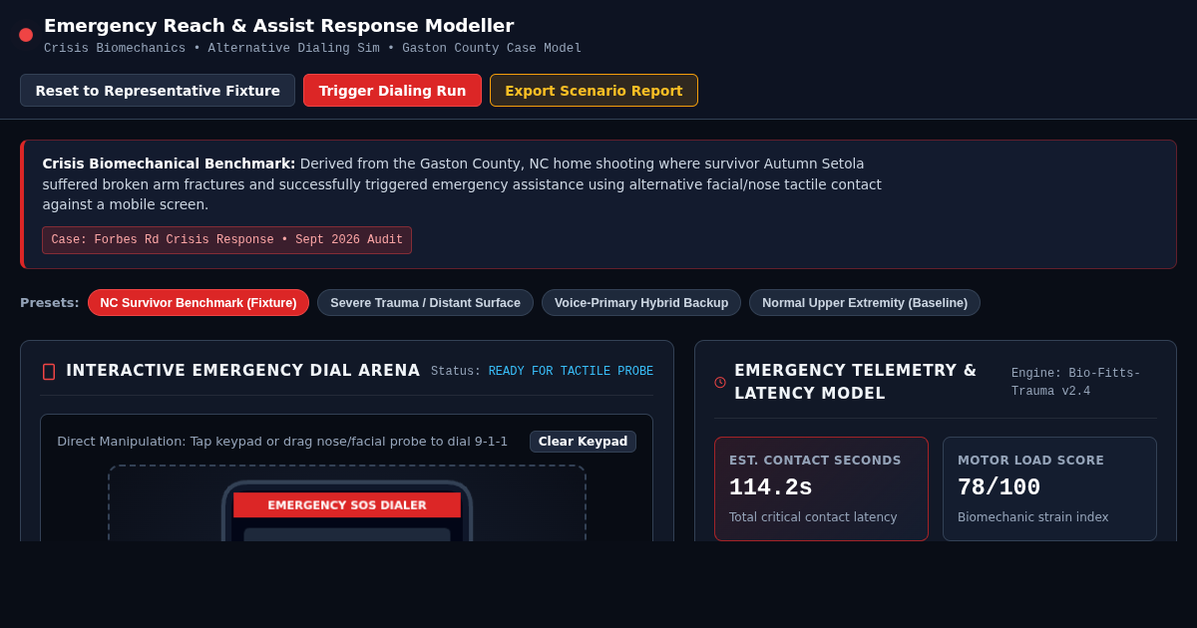Reset to Representative Fixture

click(x=158, y=91)
